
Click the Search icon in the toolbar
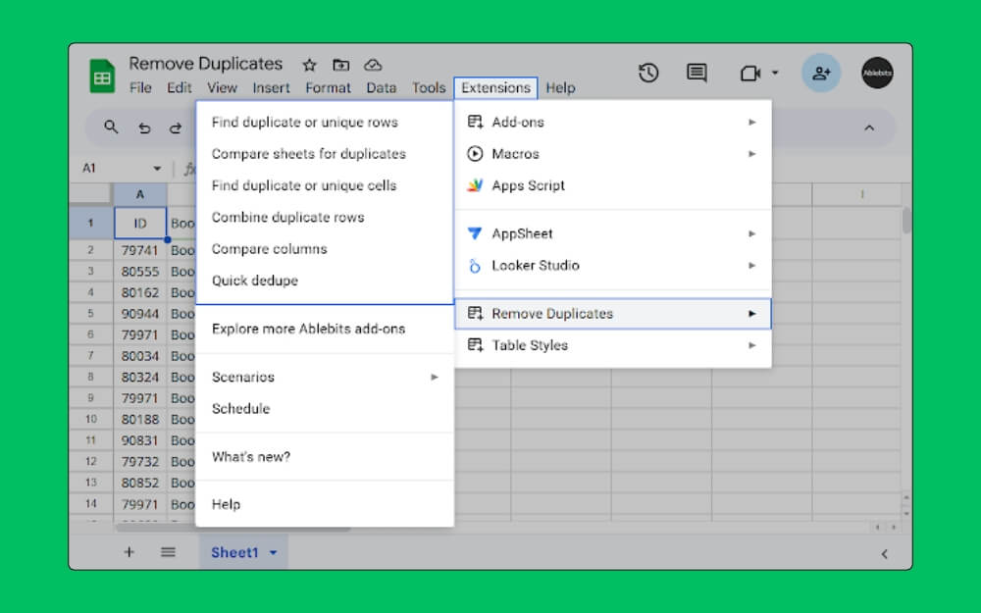(111, 127)
